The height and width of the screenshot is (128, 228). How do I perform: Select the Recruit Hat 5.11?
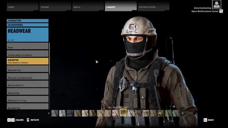coord(28,84)
